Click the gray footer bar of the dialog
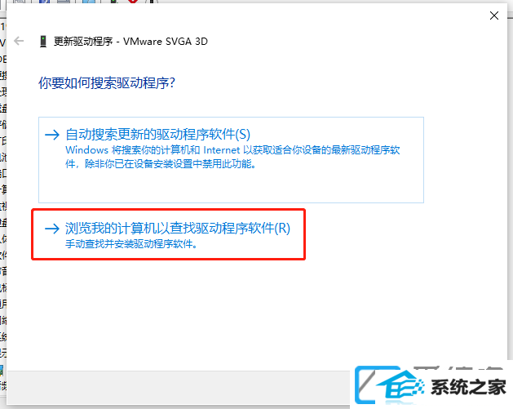Viewport: 513px width, 409px height. [x=179, y=388]
